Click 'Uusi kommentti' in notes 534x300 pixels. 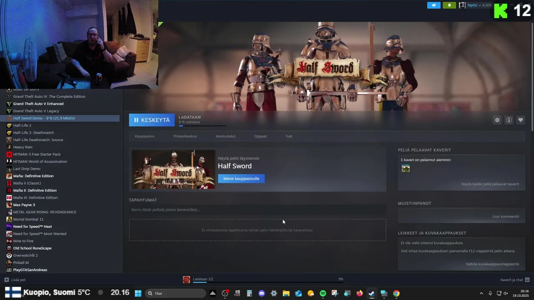[x=506, y=216]
